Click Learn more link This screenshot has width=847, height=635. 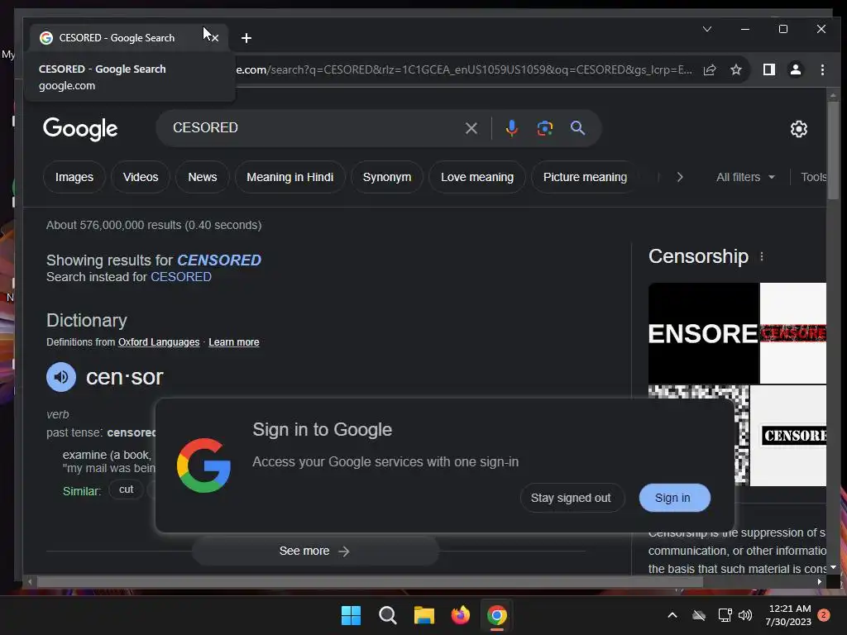234,342
